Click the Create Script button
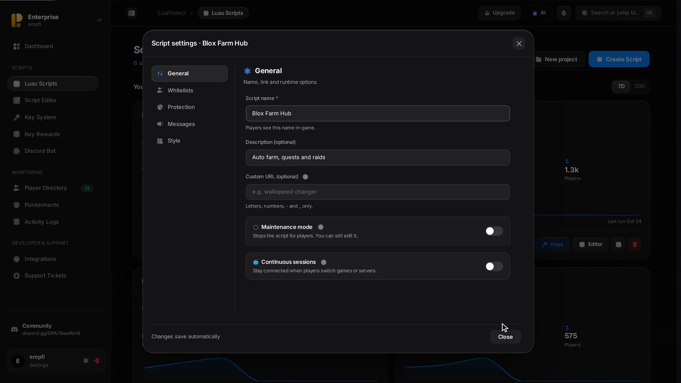 point(619,59)
